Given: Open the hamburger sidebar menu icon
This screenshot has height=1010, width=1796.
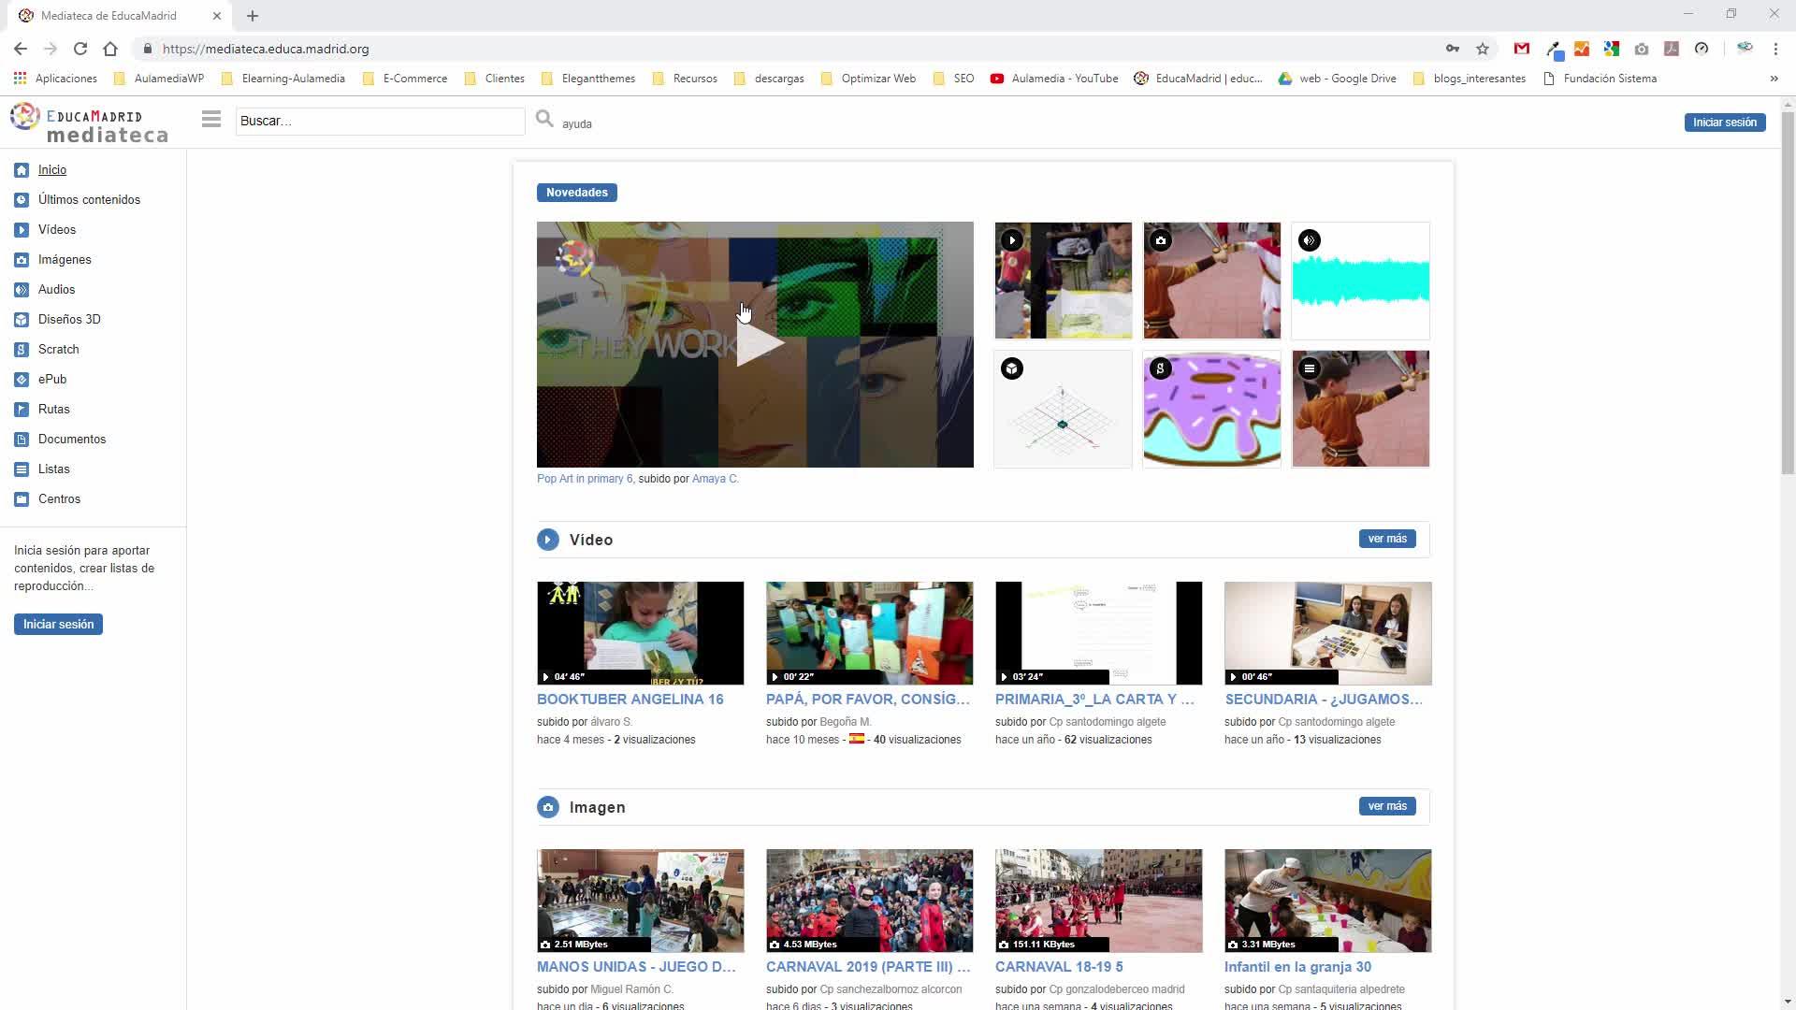Looking at the screenshot, I should coord(211,119).
